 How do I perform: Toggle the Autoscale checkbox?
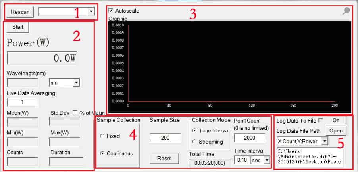tap(111, 11)
